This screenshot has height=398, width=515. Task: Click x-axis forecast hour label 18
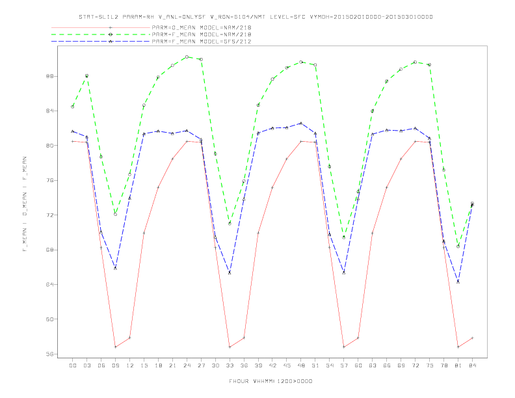tap(158, 365)
